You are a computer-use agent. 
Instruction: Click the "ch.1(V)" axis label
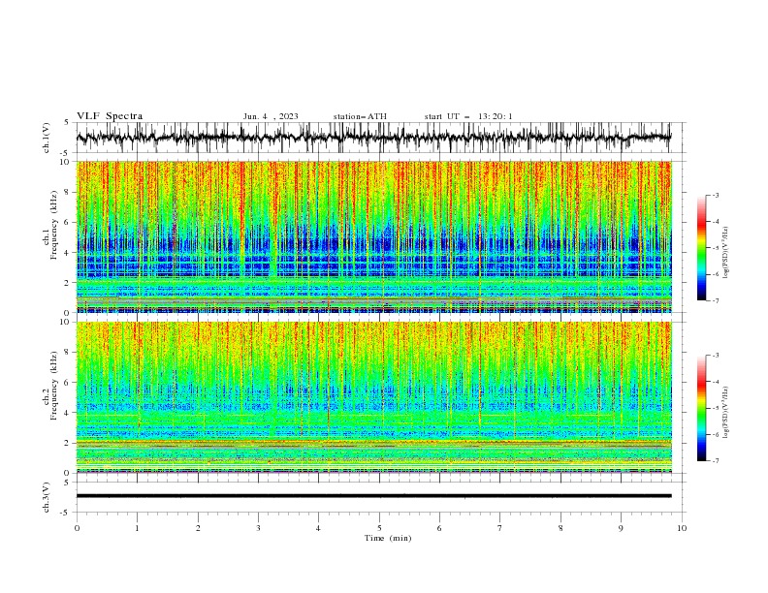click(47, 138)
